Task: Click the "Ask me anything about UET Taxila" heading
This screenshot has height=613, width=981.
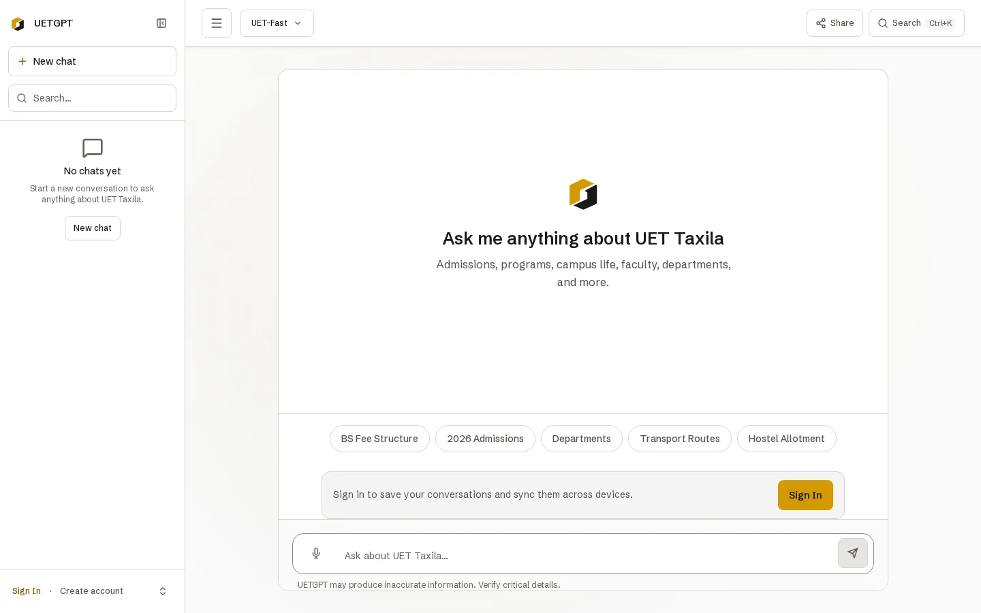Action: click(x=583, y=238)
